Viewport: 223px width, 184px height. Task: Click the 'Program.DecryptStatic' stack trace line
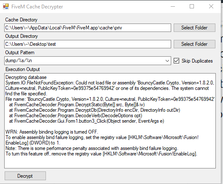[x=77, y=105]
